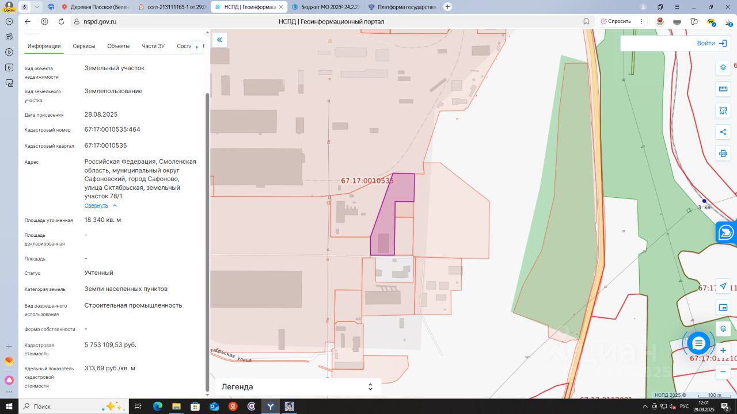737x414 pixels.
Task: Switch to the Сервисы tab
Action: point(84,46)
